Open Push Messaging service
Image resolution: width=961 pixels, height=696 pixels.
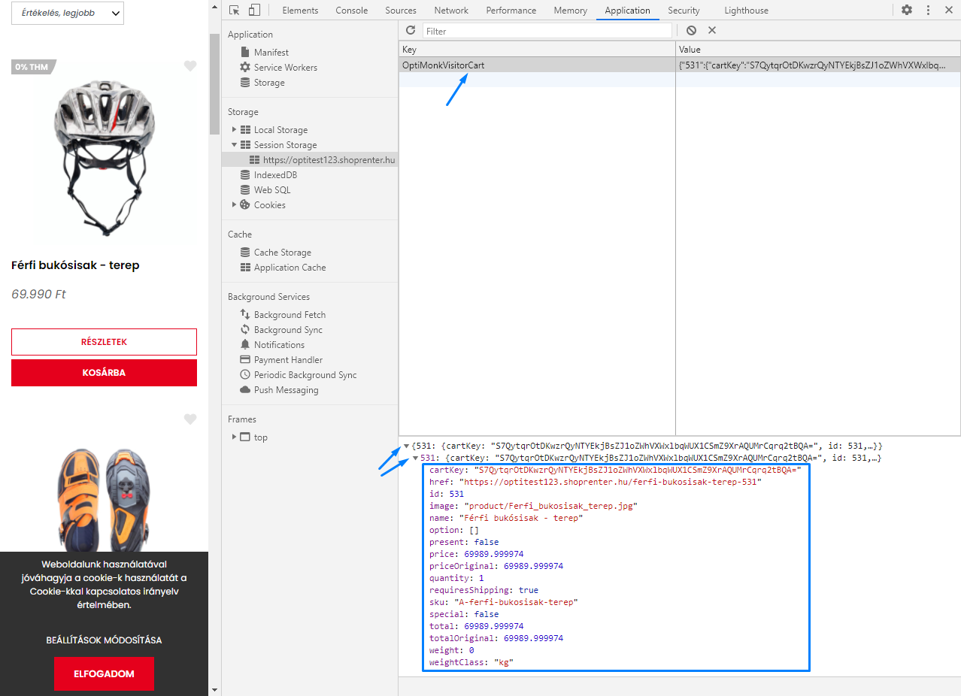(x=286, y=390)
